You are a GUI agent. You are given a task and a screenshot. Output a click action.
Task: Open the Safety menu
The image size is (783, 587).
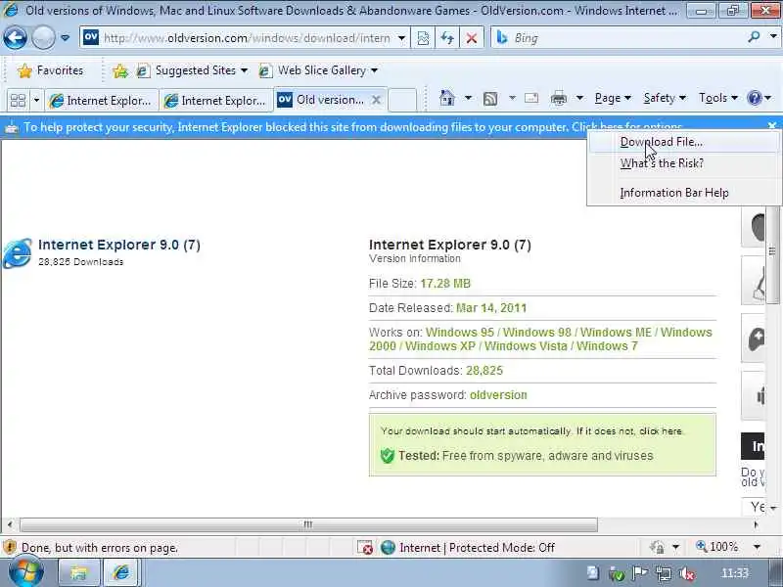point(665,98)
